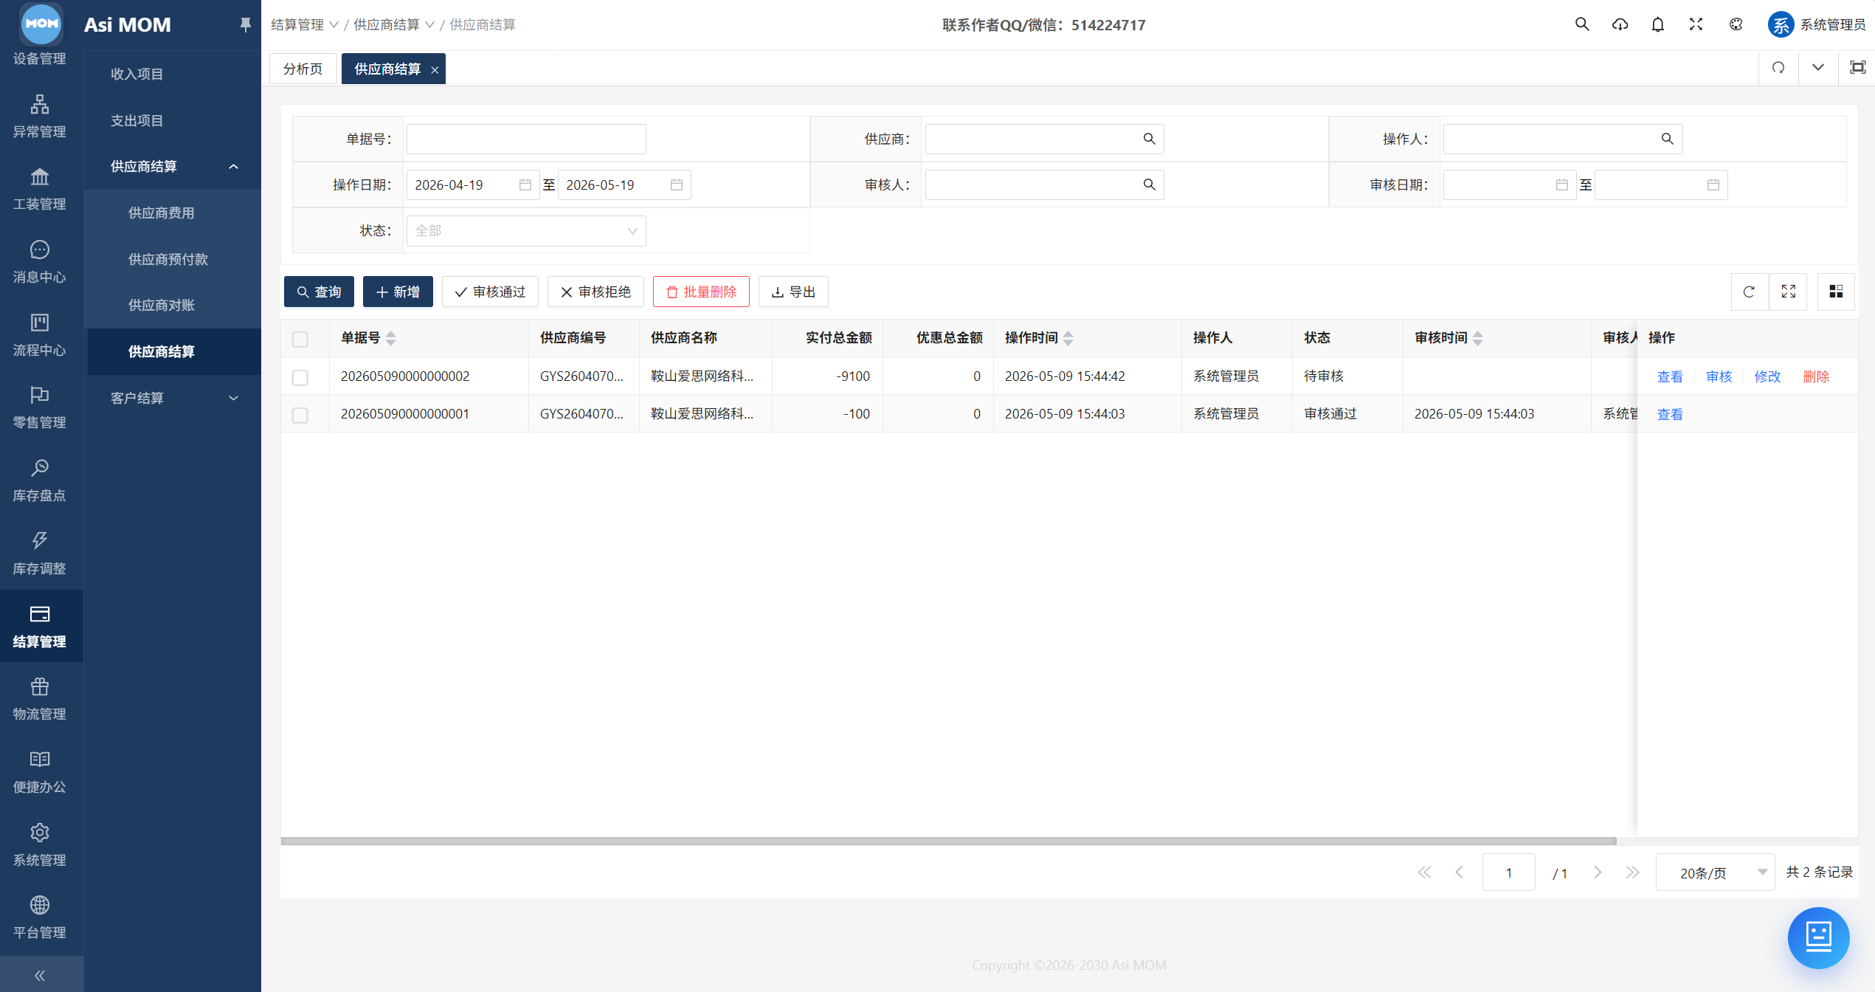Open 系统管理 settings module

(40, 845)
